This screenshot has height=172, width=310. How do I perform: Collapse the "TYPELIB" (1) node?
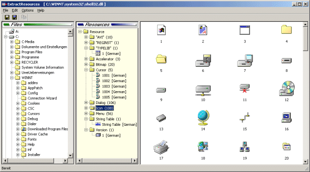click(x=86, y=48)
